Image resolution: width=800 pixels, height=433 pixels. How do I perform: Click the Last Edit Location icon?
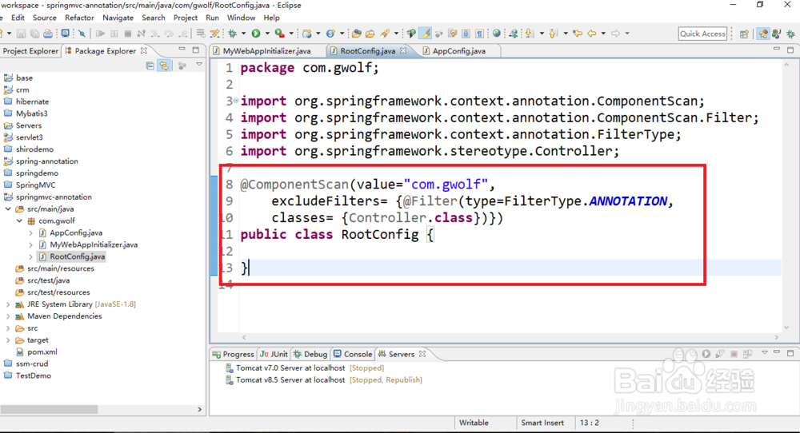point(578,34)
